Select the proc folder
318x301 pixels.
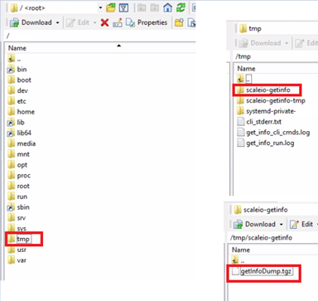pyautogui.click(x=19, y=175)
